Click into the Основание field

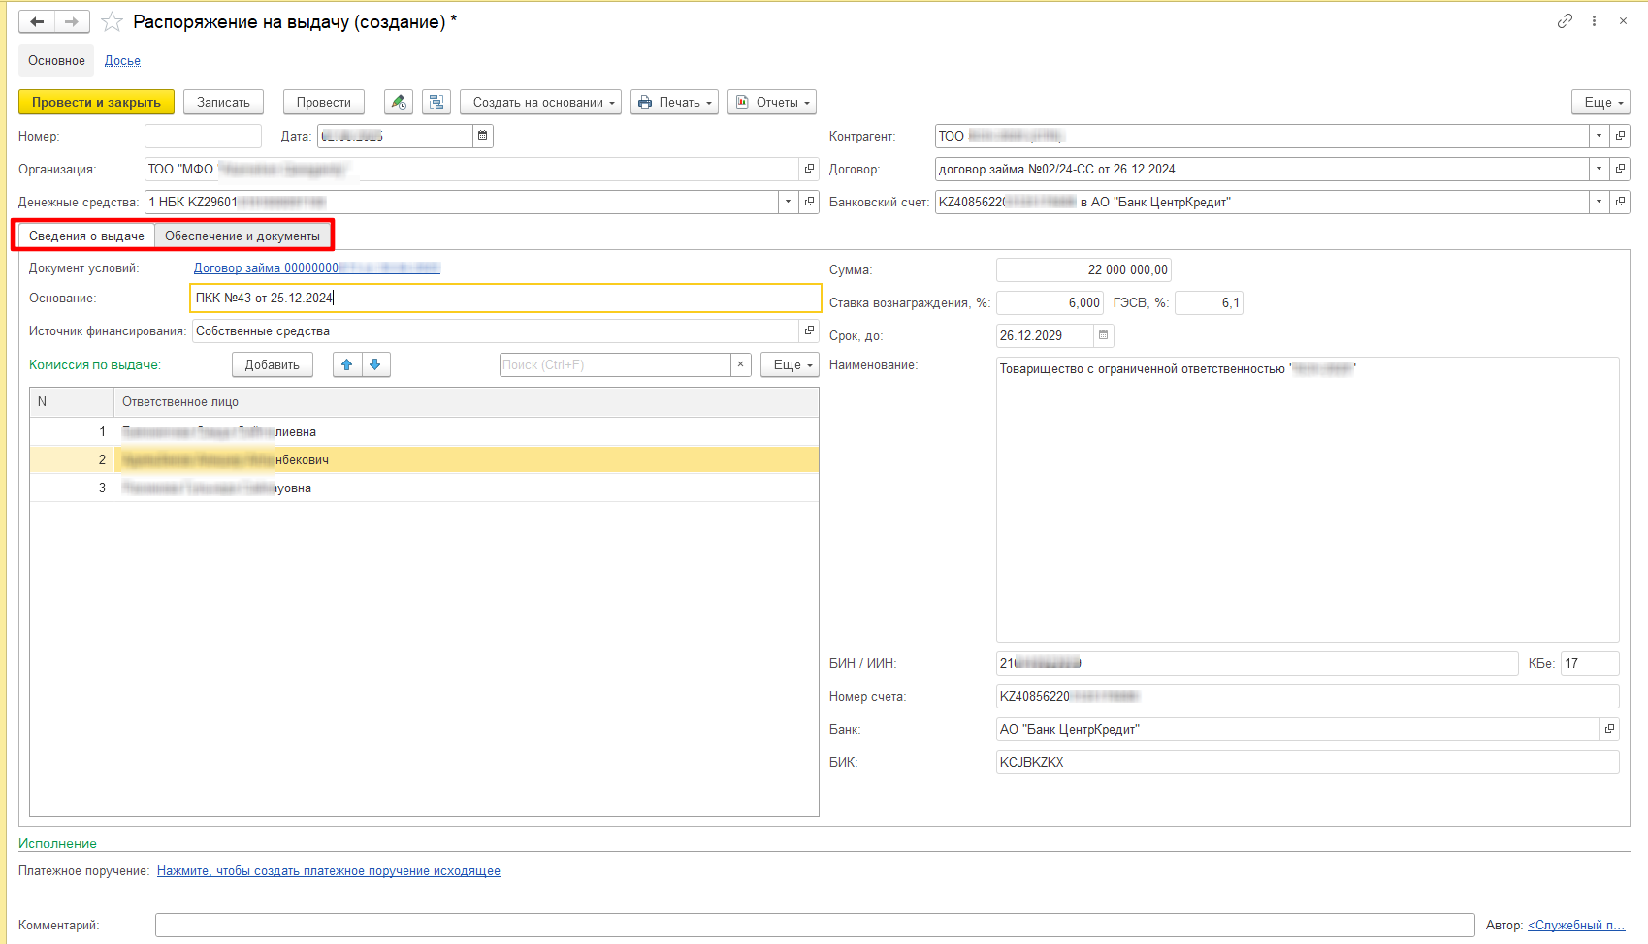point(505,298)
